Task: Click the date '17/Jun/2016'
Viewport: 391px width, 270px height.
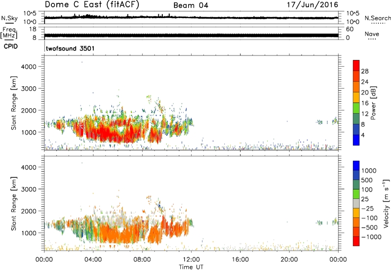Action: [x=312, y=5]
